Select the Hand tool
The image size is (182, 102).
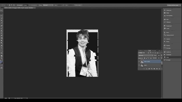(1, 56)
